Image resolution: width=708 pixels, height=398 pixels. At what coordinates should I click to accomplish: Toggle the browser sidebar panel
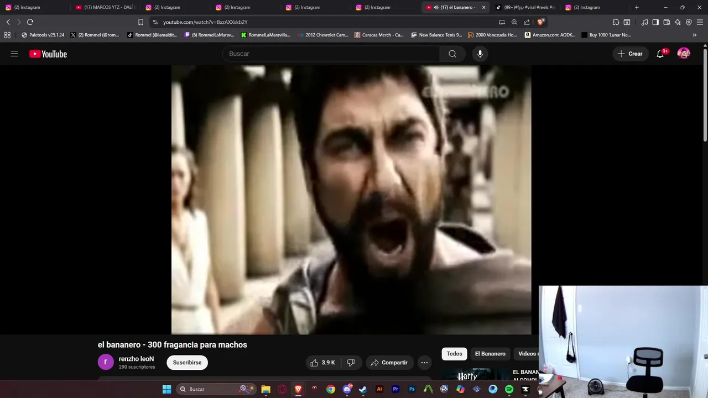[655, 22]
